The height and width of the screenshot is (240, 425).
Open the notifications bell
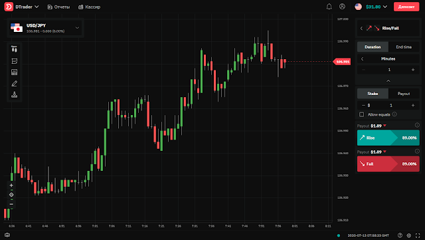329,7
